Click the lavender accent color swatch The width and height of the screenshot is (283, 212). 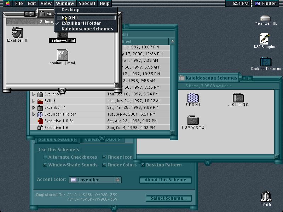[74, 180]
